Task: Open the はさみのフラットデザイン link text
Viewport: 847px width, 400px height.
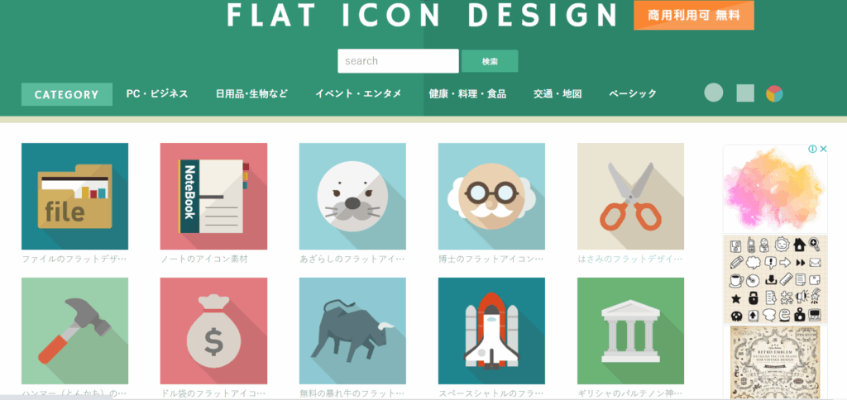Action: (x=630, y=260)
